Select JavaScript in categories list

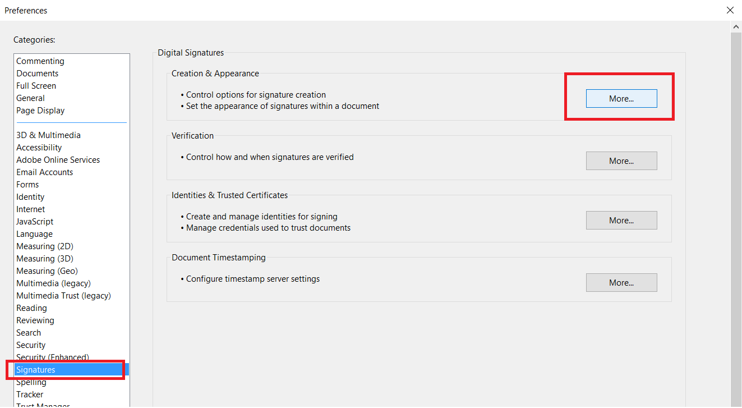point(35,222)
